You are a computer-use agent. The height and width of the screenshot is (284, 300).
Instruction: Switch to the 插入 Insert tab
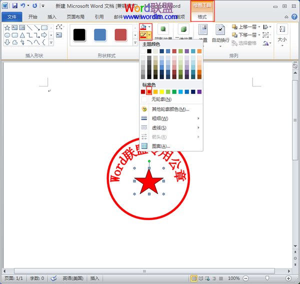pyautogui.click(x=52, y=17)
